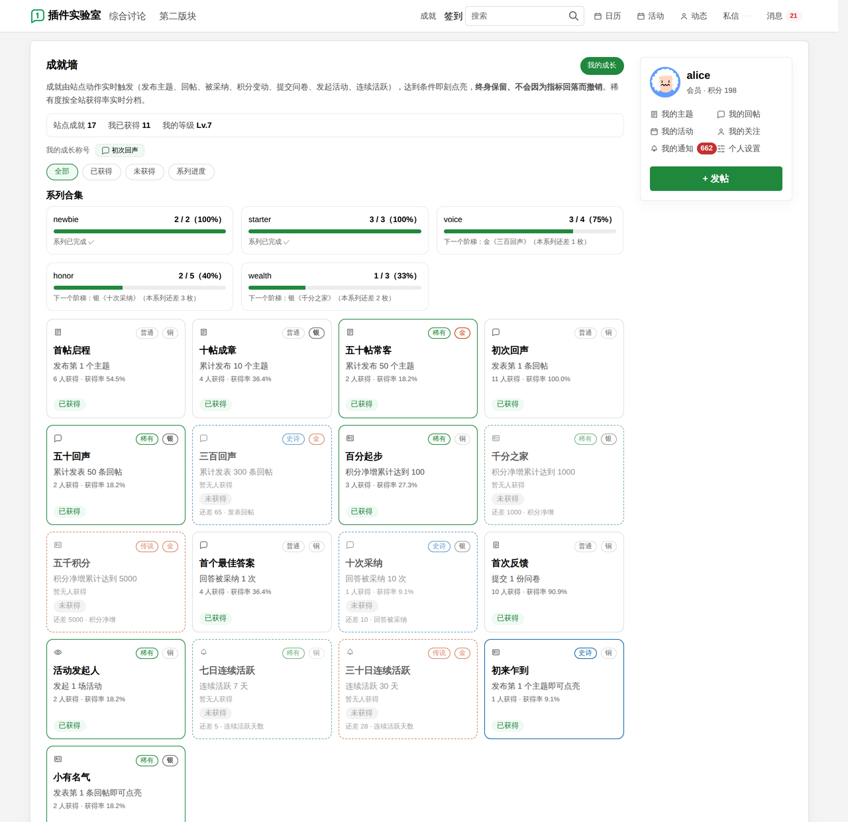Click icon on 百分起步 card

pos(350,438)
